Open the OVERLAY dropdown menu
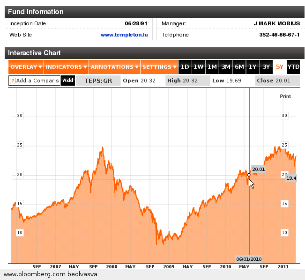 click(x=26, y=67)
